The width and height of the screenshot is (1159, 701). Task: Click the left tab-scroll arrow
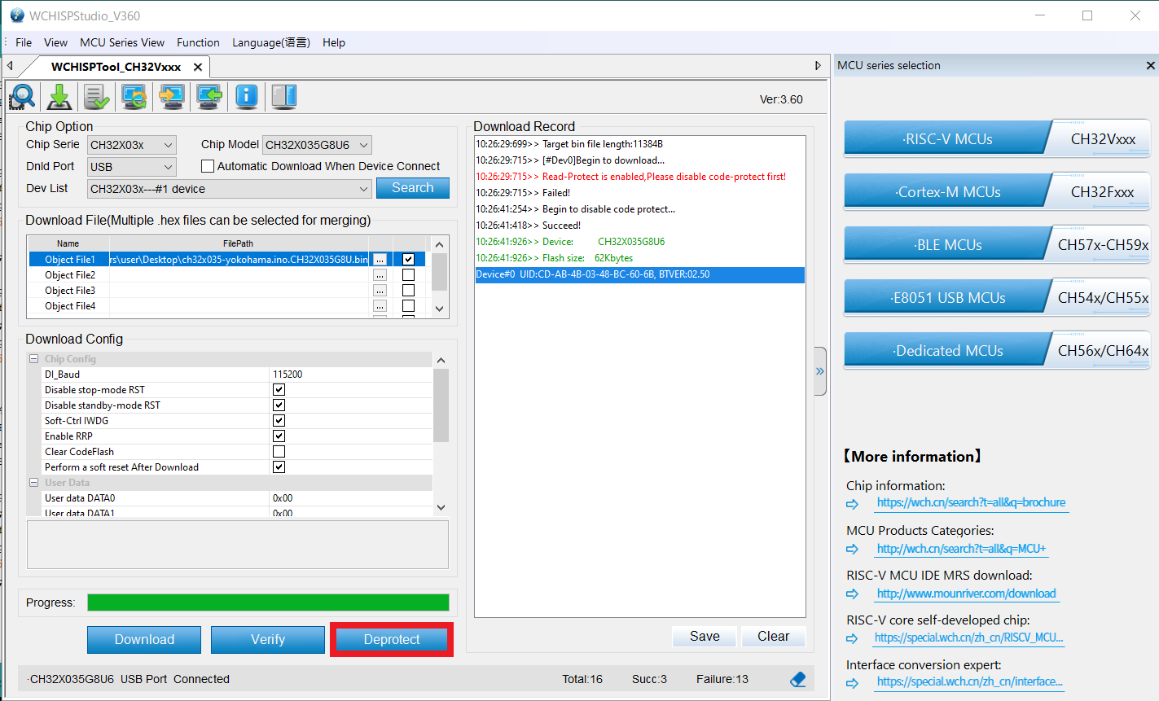(x=10, y=66)
